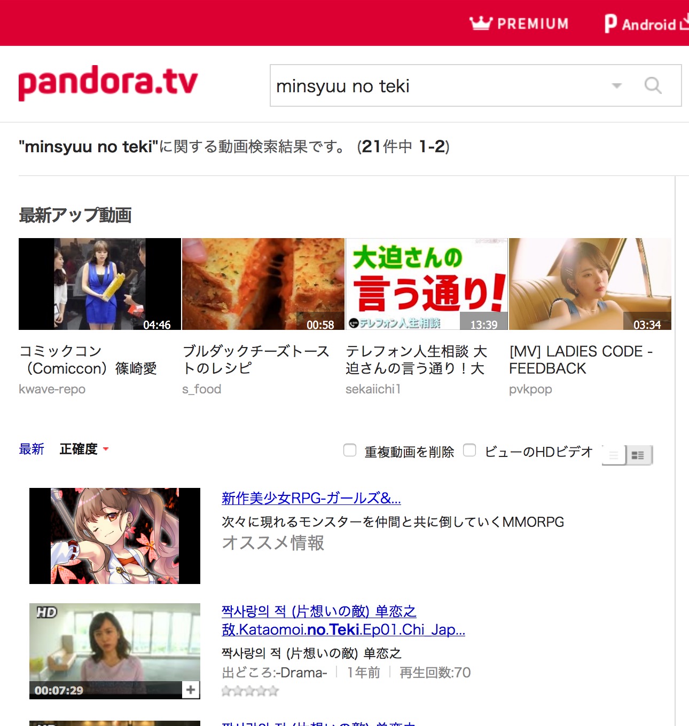
Task: Add Kataomoi video with plus icon
Action: pyautogui.click(x=191, y=690)
